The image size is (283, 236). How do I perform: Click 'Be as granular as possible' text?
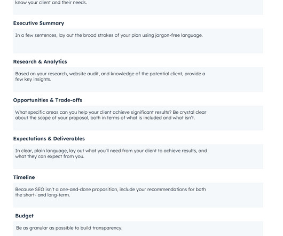click(x=69, y=228)
